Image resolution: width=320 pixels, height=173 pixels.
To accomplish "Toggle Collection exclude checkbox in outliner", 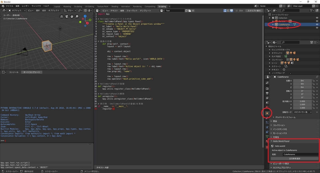I will (x=273, y=18).
